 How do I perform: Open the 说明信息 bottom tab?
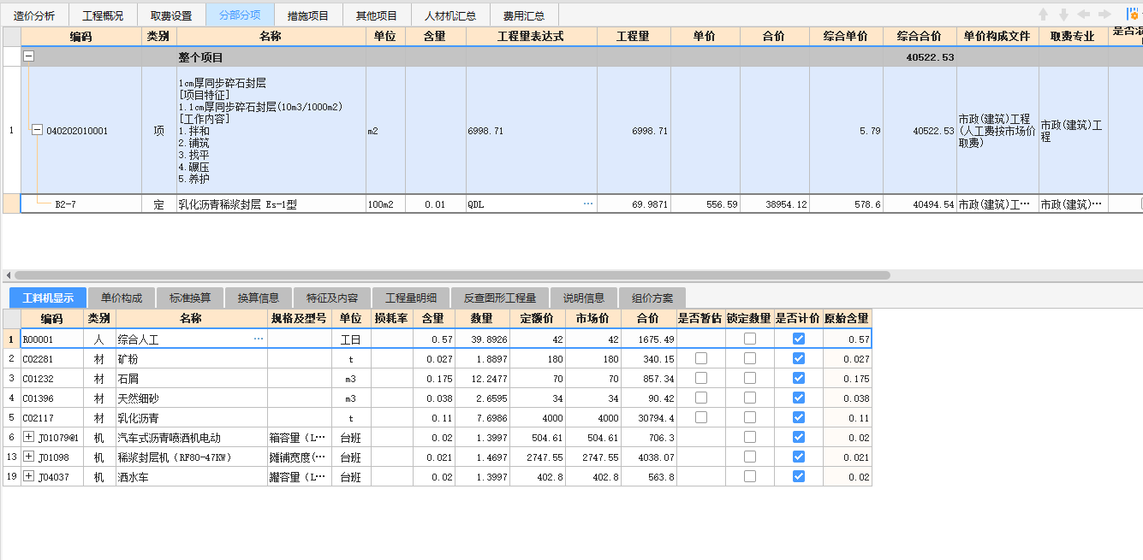[584, 298]
